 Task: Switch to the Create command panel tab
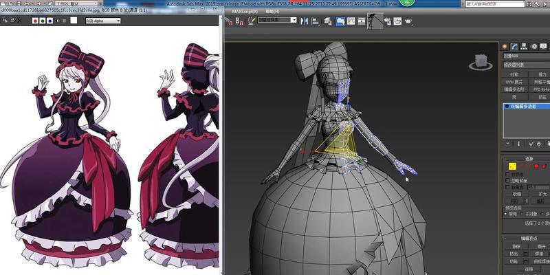[x=505, y=47]
